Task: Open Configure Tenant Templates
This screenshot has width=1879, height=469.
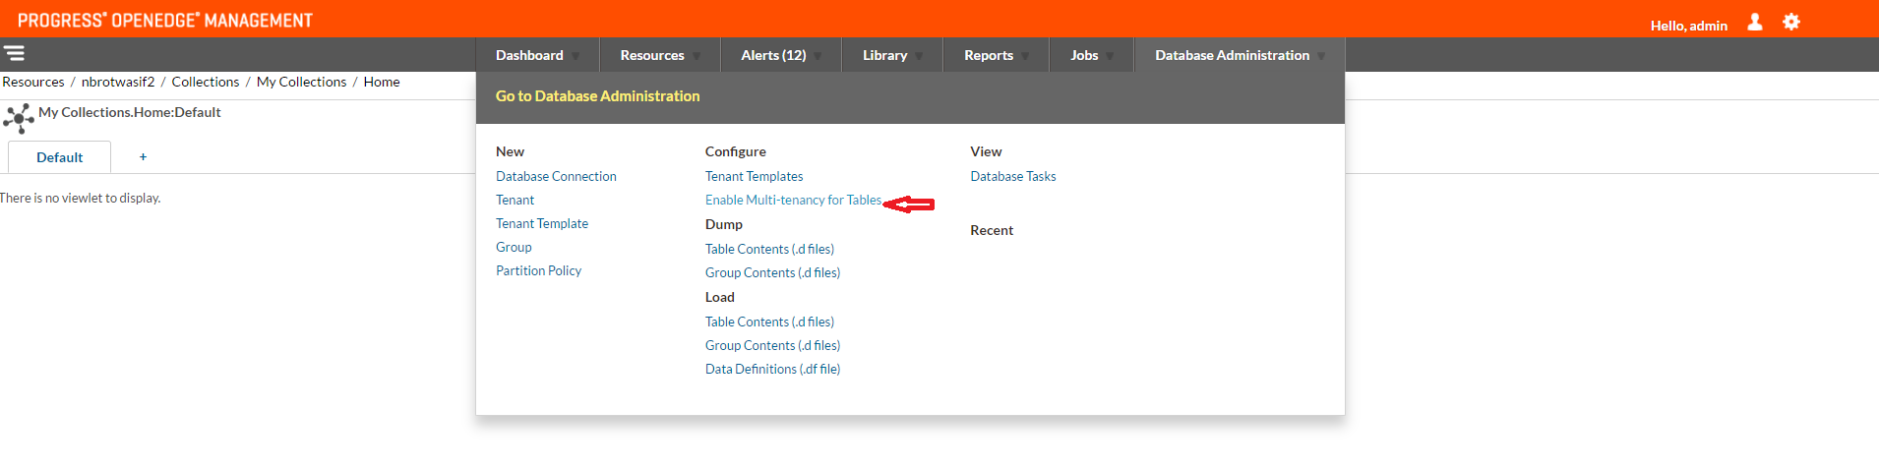Action: tap(754, 176)
